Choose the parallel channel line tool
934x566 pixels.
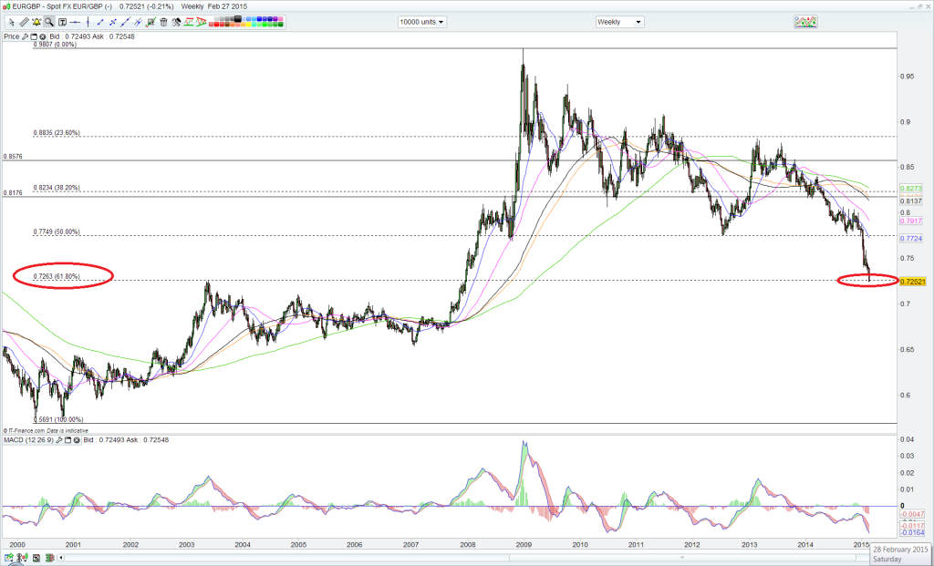coord(138,22)
